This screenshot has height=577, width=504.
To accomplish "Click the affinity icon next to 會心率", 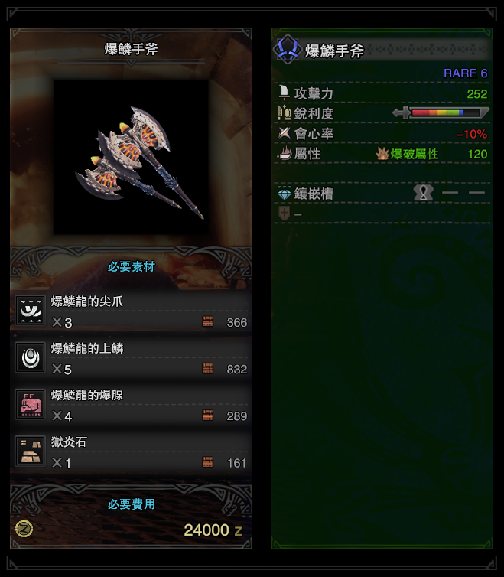I will (284, 133).
